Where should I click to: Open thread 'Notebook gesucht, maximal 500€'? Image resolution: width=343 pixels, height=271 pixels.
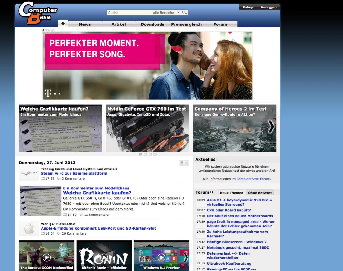pyautogui.click(x=238, y=248)
